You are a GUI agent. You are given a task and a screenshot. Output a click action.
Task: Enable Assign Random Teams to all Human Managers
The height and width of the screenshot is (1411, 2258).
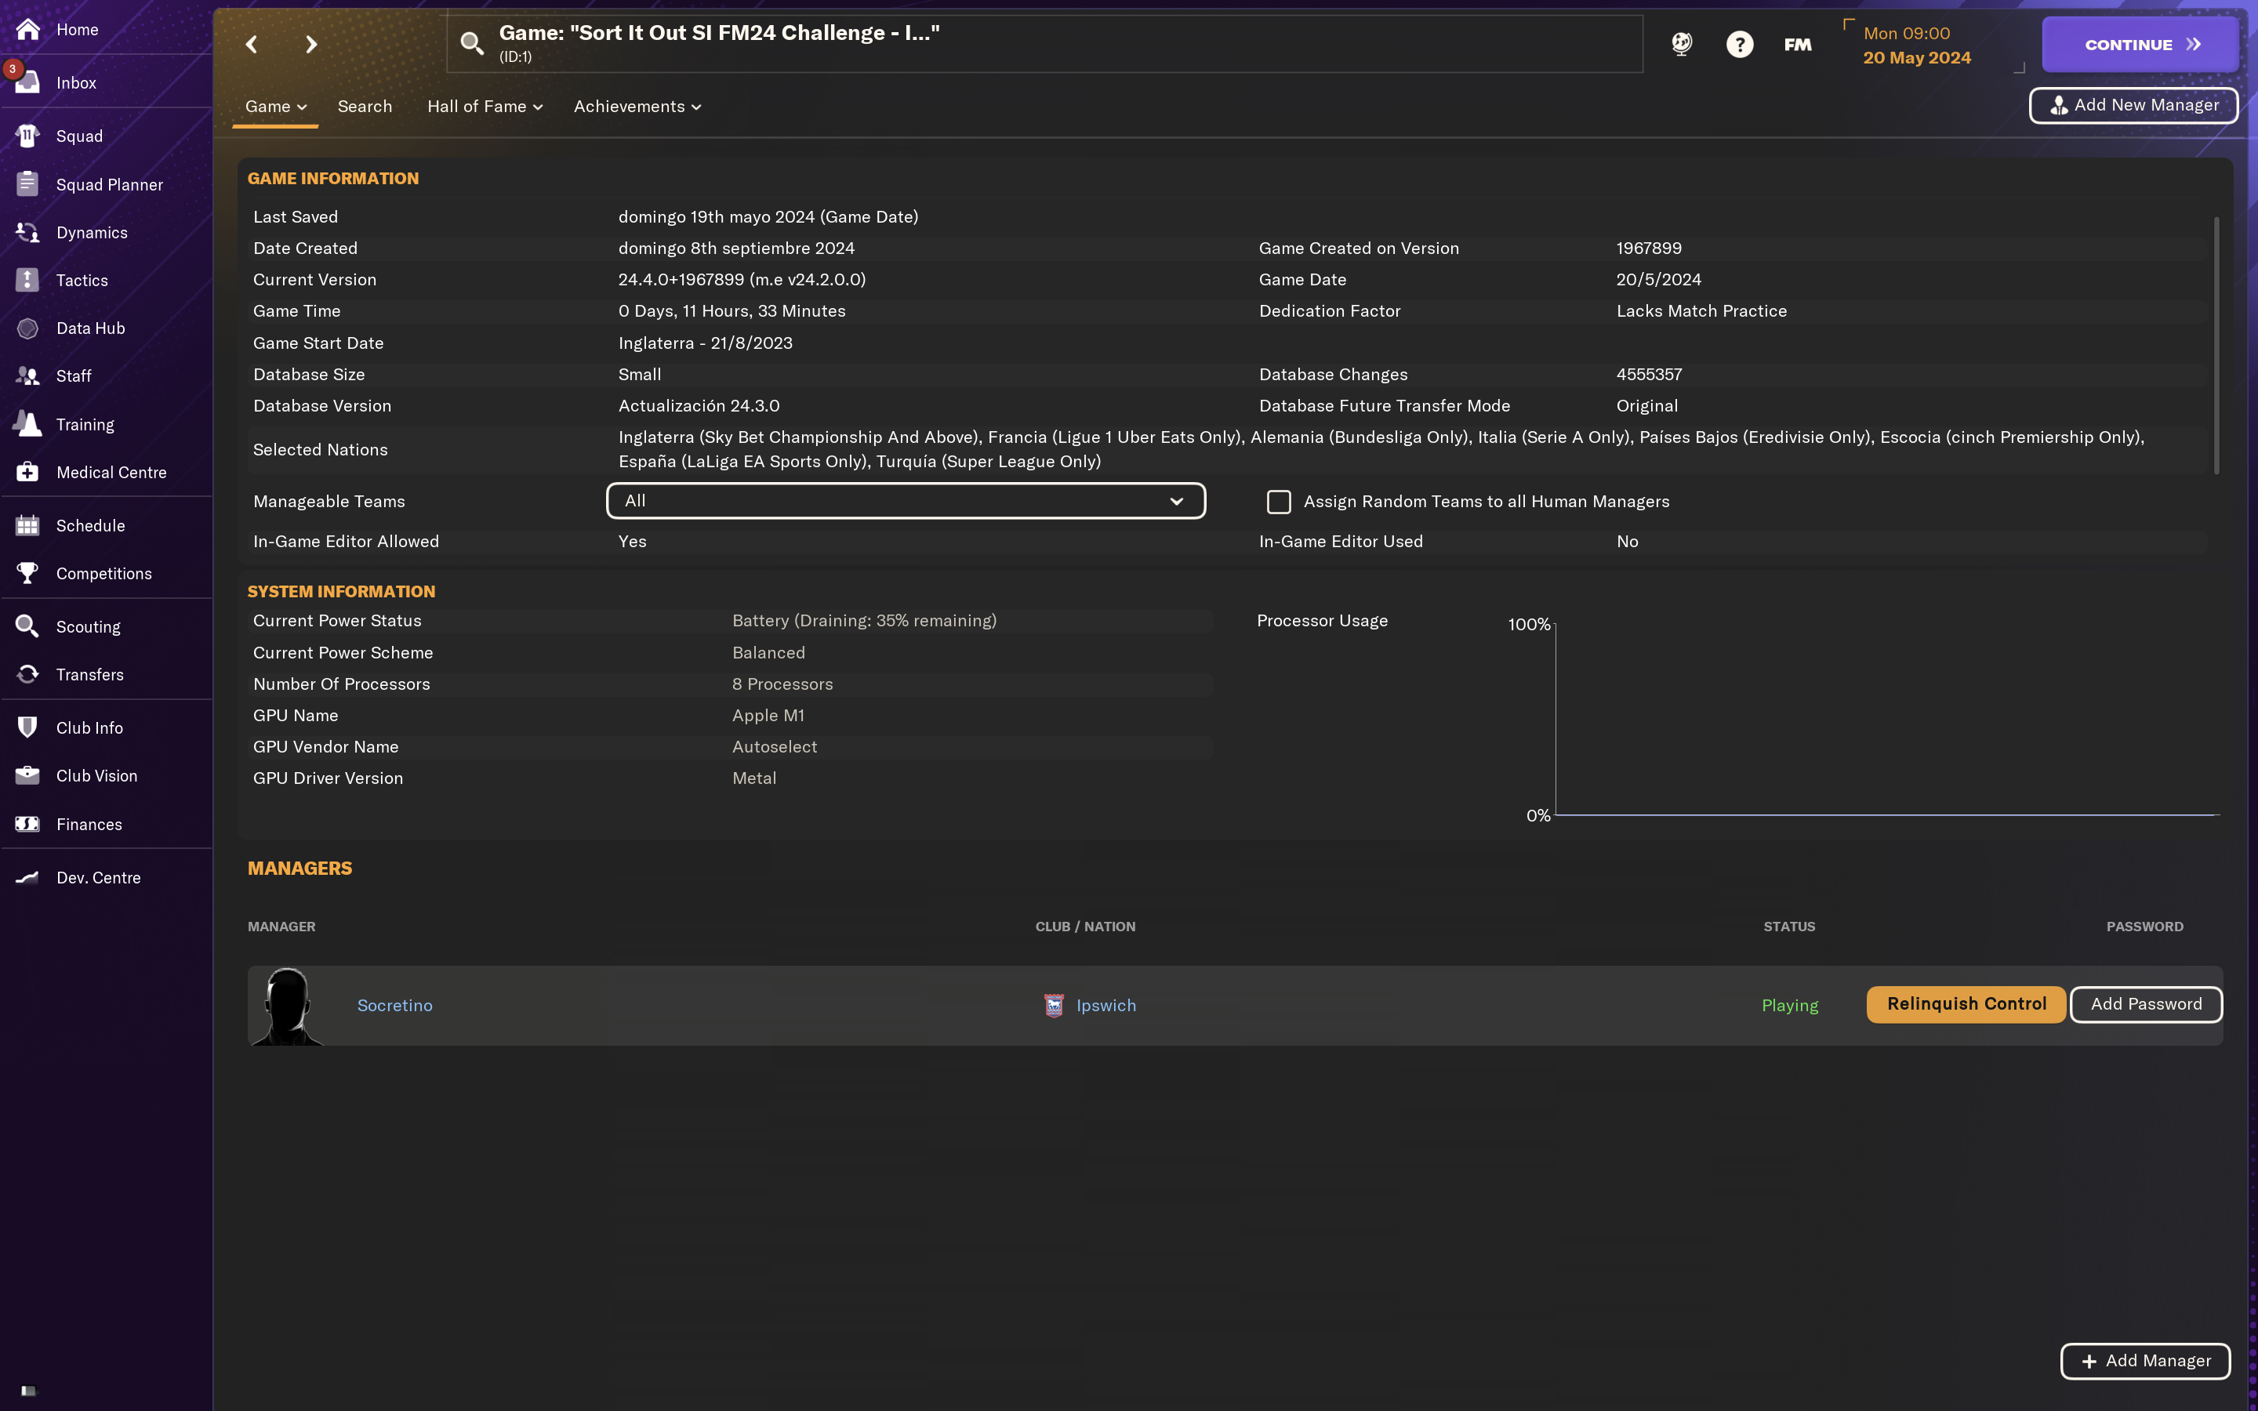point(1278,502)
